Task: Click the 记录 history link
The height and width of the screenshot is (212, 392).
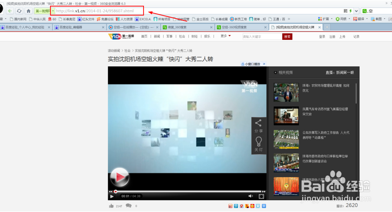Action: point(356,37)
